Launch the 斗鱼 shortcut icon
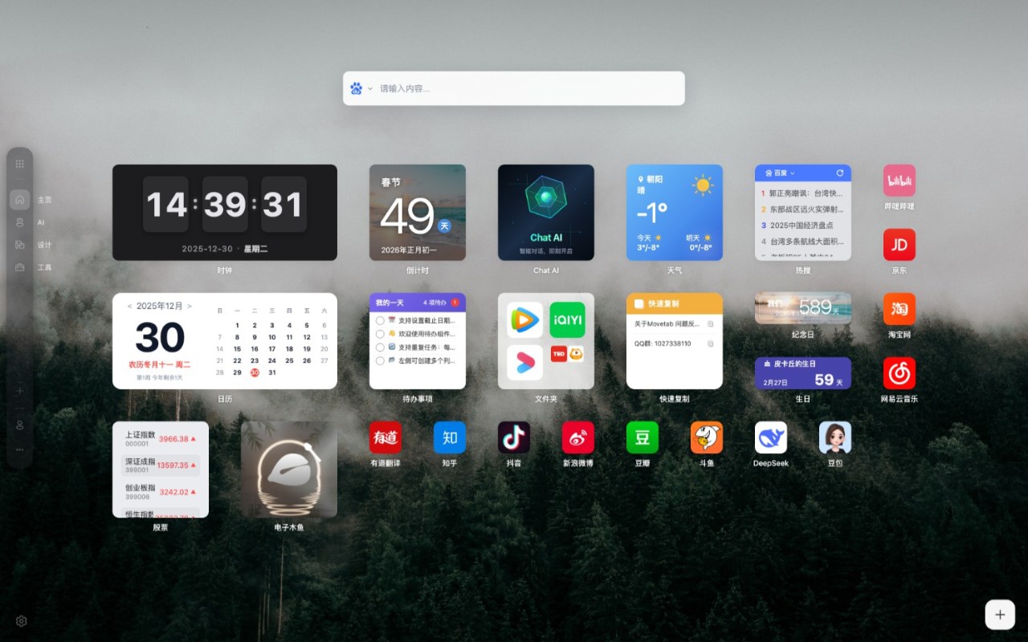 tap(706, 437)
